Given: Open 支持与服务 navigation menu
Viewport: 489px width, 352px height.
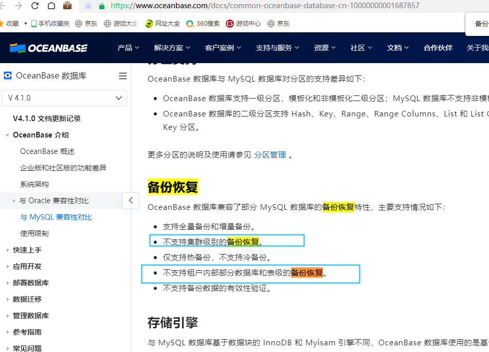Looking at the screenshot, I should click(277, 48).
